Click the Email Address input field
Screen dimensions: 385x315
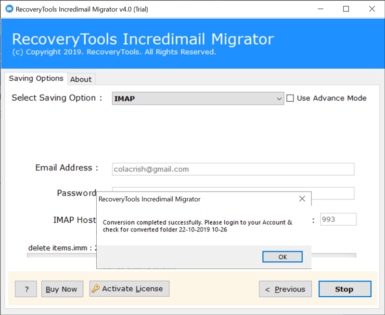click(233, 169)
